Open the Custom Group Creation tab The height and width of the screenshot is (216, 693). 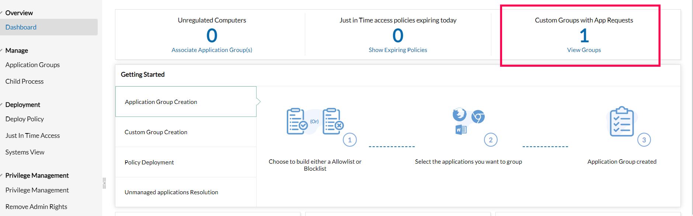(156, 132)
